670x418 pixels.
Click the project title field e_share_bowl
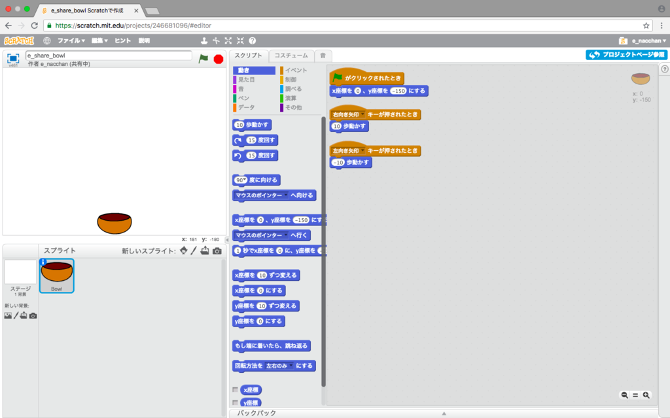109,56
